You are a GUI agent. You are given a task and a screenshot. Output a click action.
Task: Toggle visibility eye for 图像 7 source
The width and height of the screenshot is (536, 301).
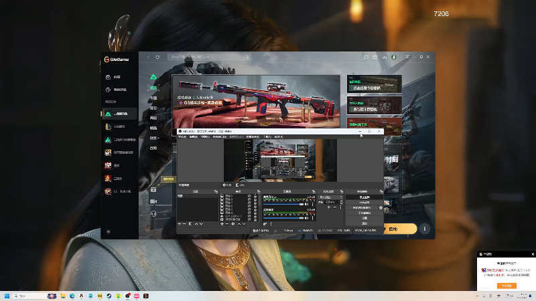[249, 203]
